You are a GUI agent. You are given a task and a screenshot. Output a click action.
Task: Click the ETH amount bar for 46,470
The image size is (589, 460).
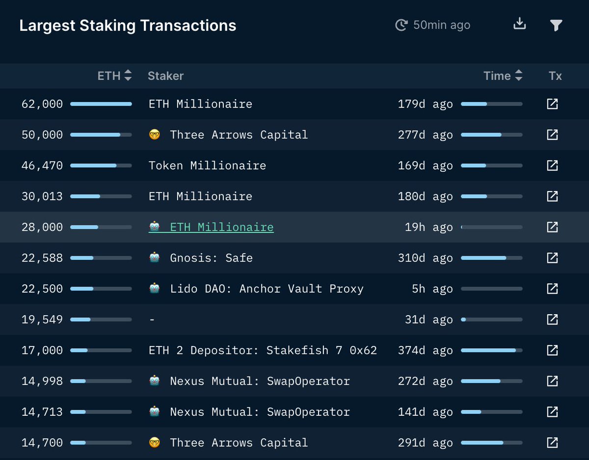[x=101, y=165]
